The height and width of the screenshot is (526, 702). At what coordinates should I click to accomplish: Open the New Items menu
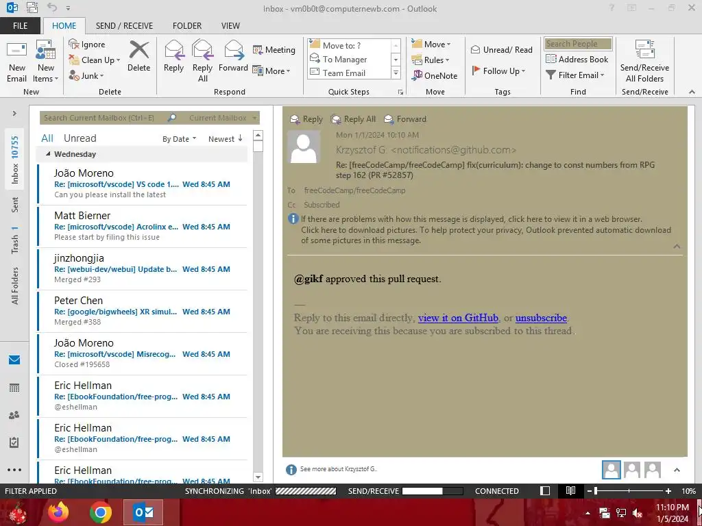pos(46,61)
